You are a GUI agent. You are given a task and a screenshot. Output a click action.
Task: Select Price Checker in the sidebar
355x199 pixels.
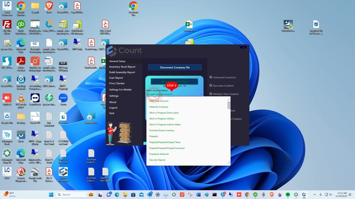point(117,83)
